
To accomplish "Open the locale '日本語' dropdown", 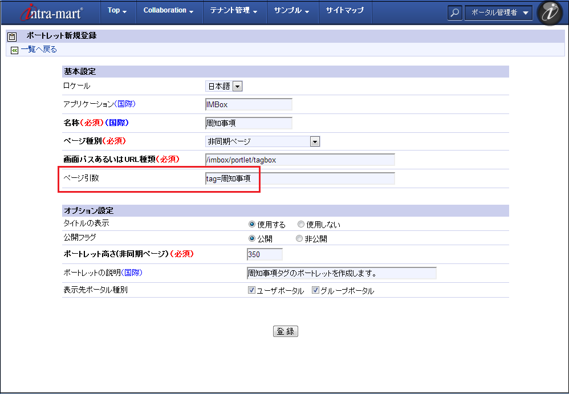I will tap(224, 86).
